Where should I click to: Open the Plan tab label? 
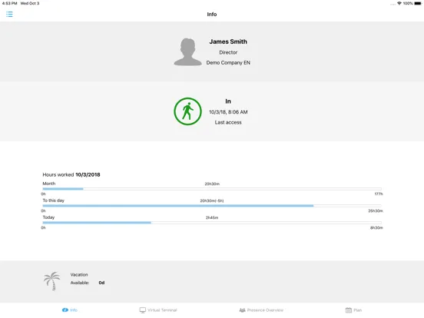357,310
